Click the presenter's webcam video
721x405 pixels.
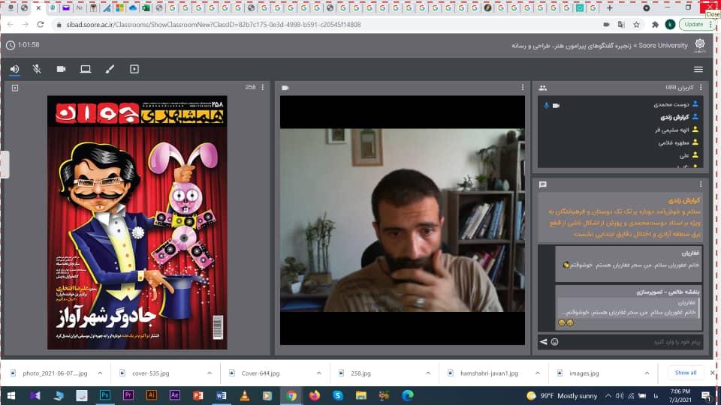403,220
